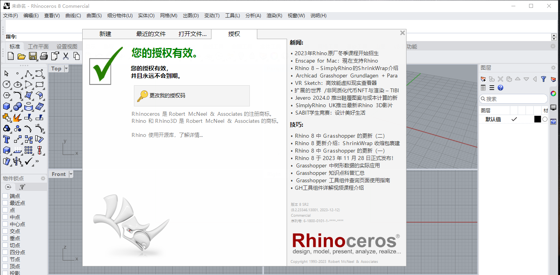Open the 物件锁点 panel gear options

coord(43,178)
